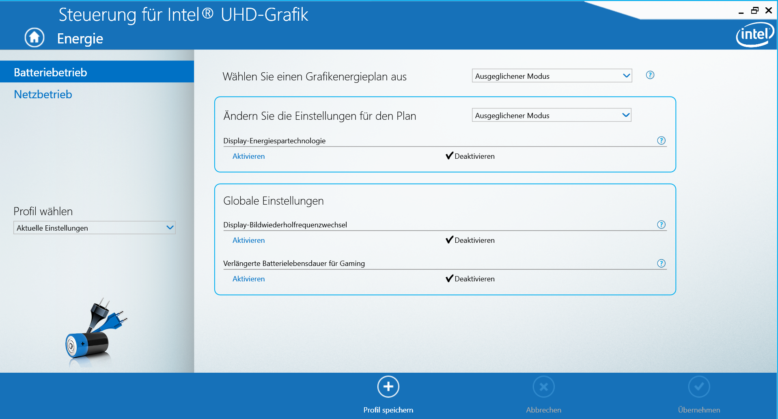The height and width of the screenshot is (419, 778).
Task: Select Deaktivieren for Display-Bildwiederholfrequenzwechsel
Action: click(470, 240)
